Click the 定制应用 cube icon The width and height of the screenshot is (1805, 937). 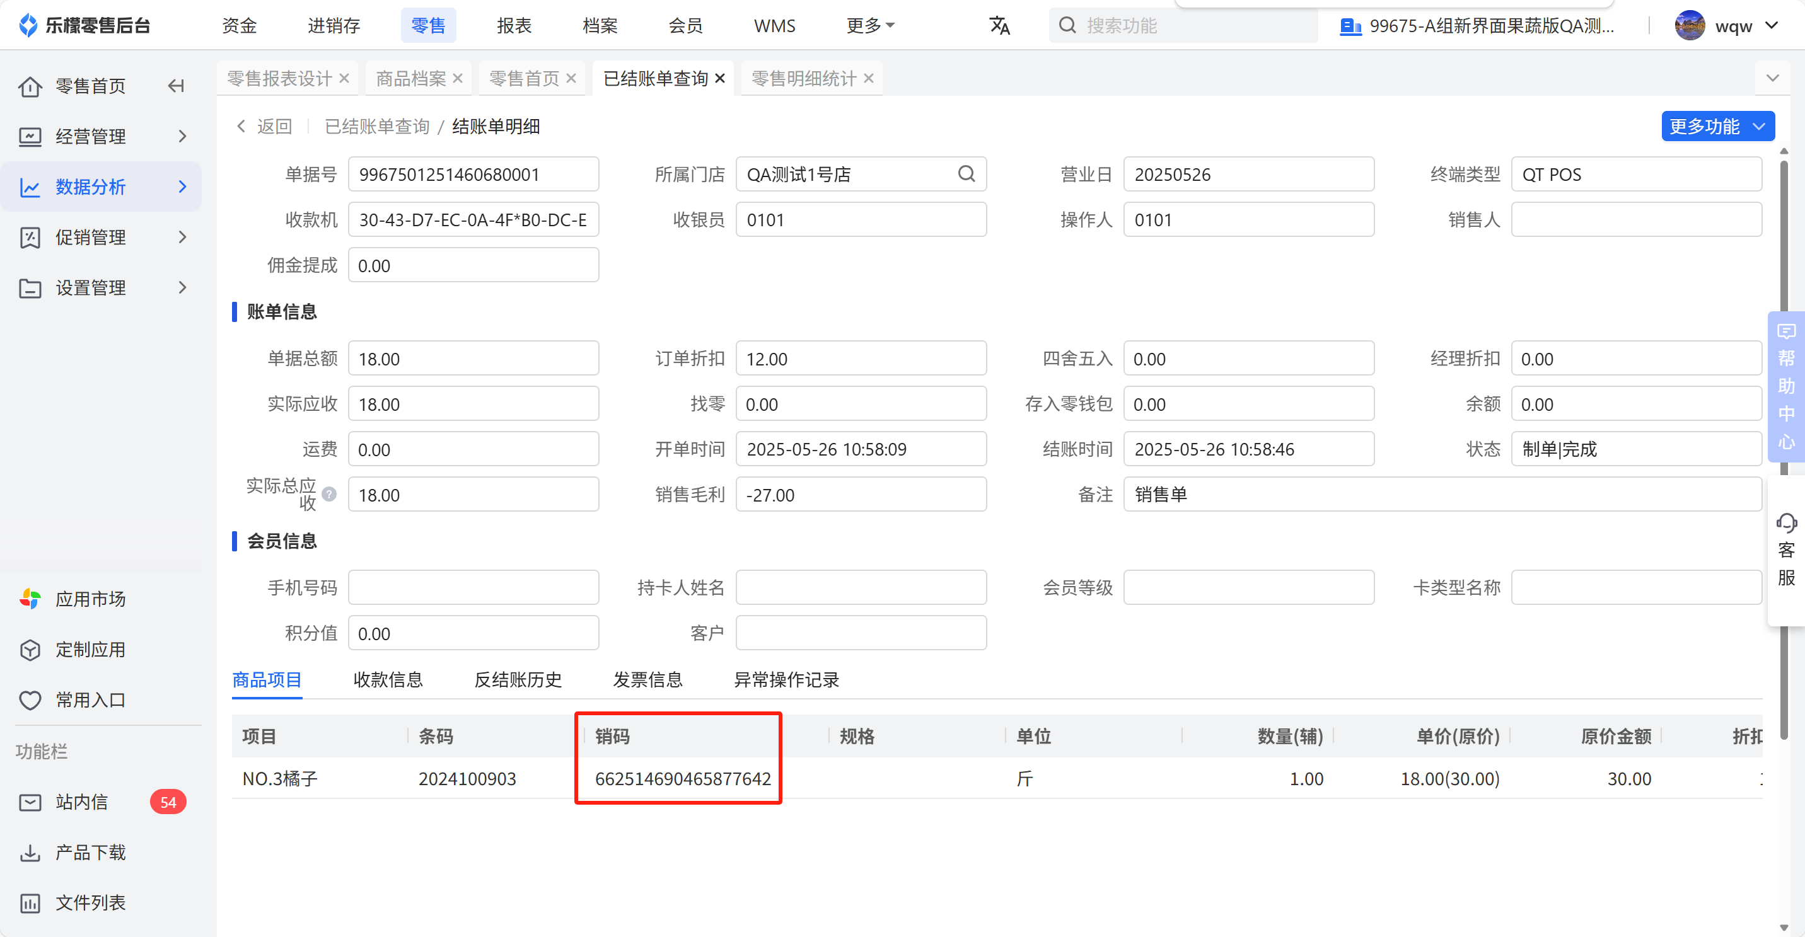coord(30,649)
